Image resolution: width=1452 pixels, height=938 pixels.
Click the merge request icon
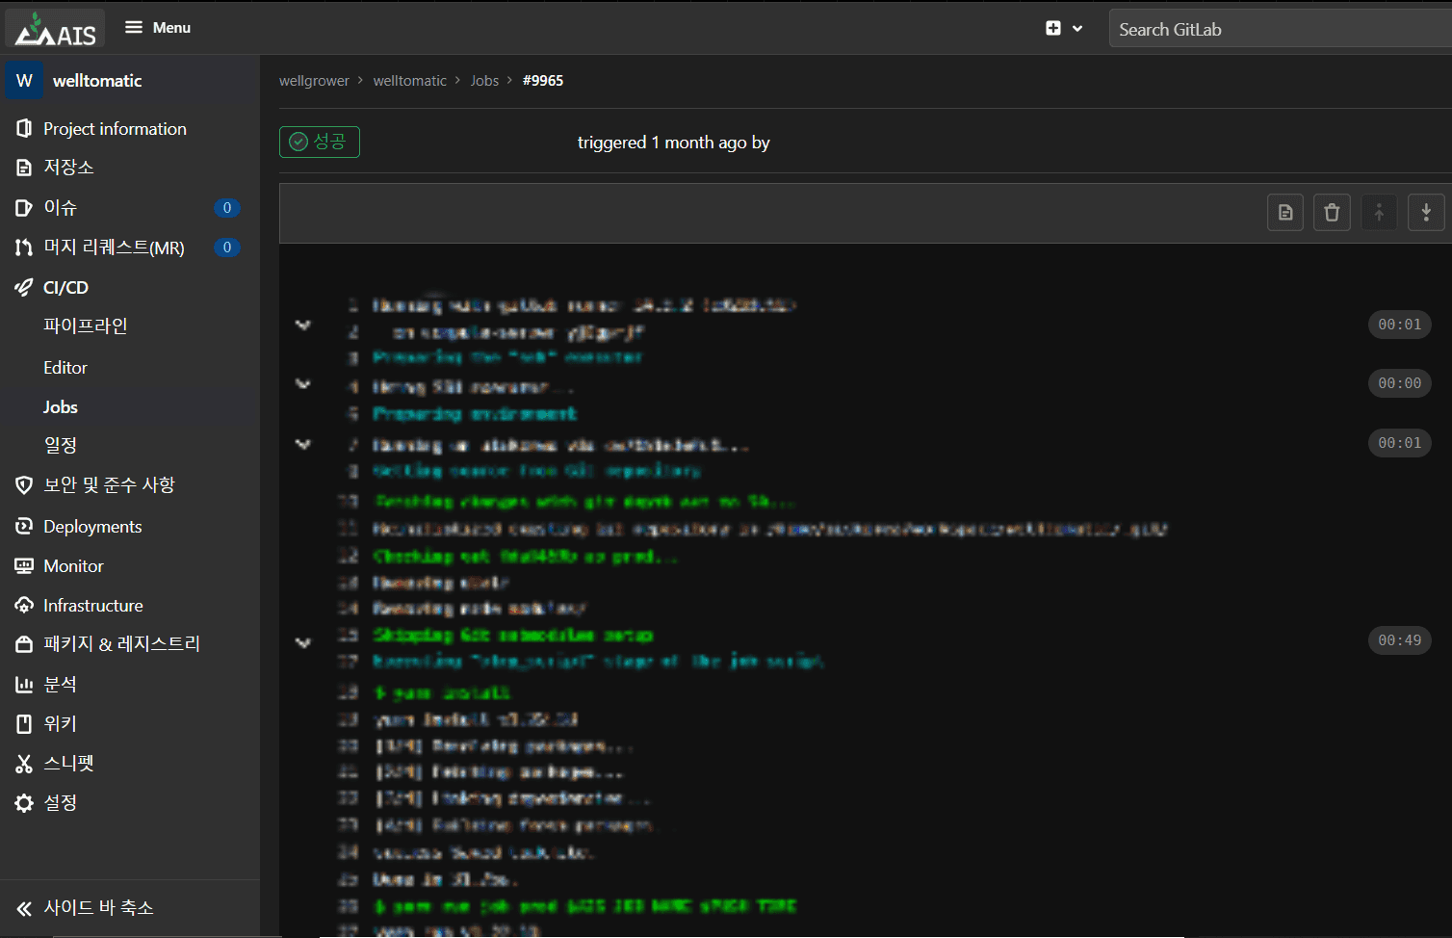click(24, 248)
